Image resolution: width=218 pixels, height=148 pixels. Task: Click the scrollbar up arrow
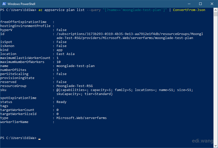click(x=215, y=10)
